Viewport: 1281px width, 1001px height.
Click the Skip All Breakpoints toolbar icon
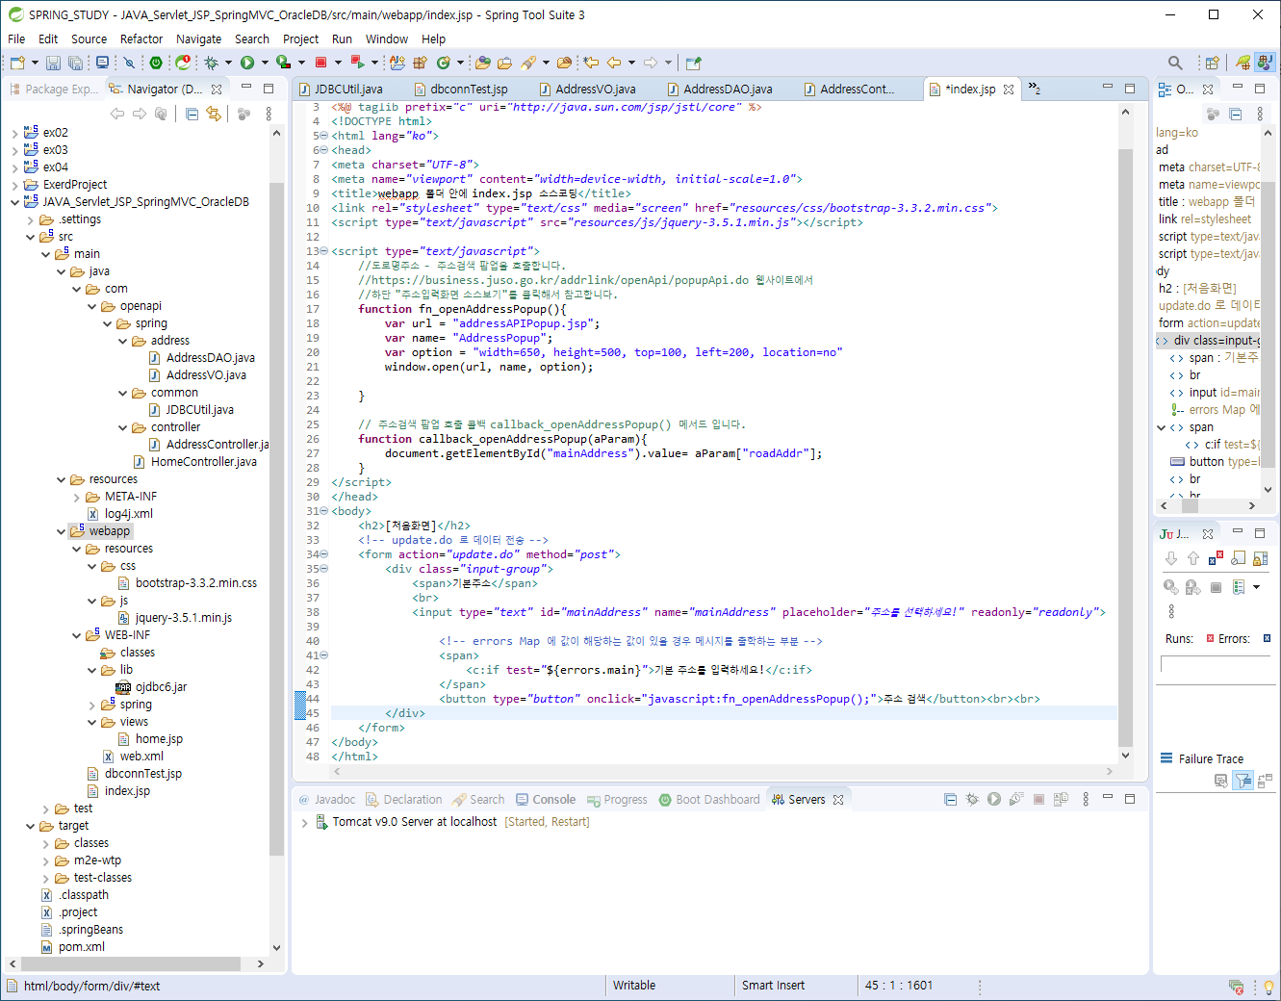point(129,63)
